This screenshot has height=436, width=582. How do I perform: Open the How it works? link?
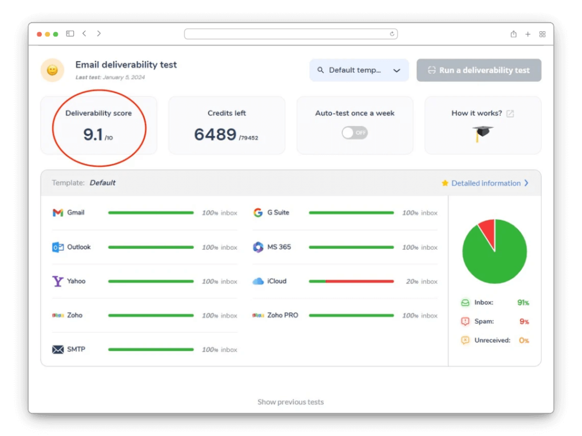477,113
